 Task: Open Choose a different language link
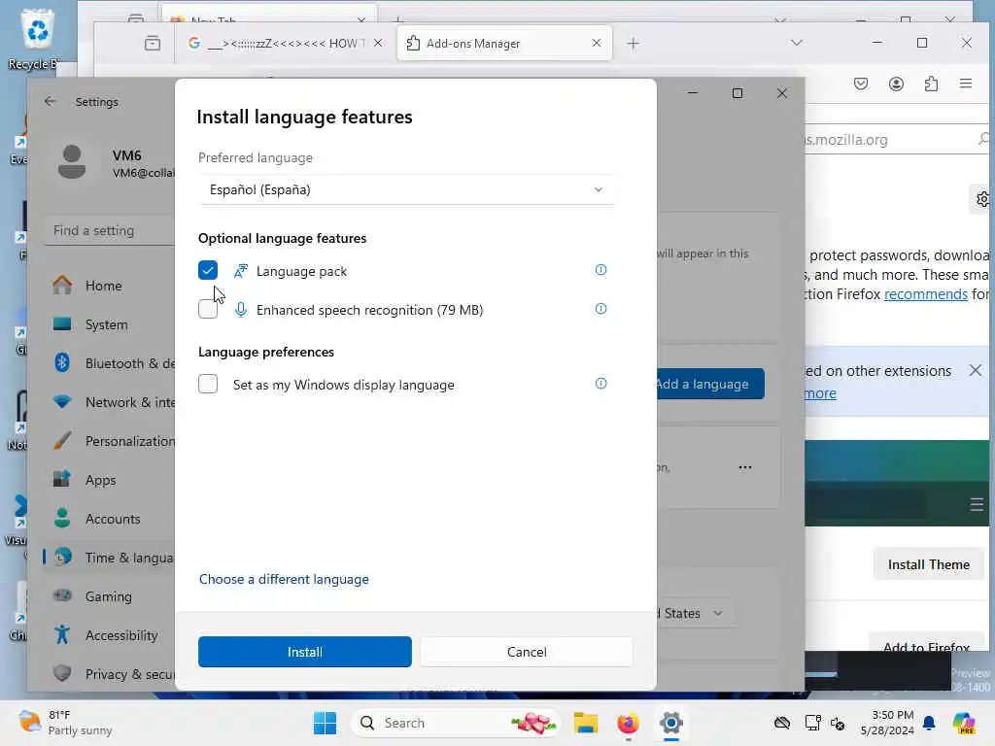[284, 579]
